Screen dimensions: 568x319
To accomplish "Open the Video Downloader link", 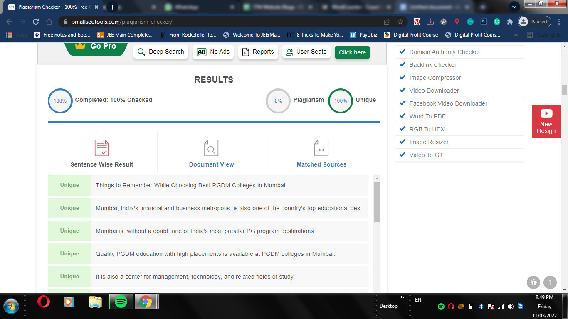I will pos(434,91).
